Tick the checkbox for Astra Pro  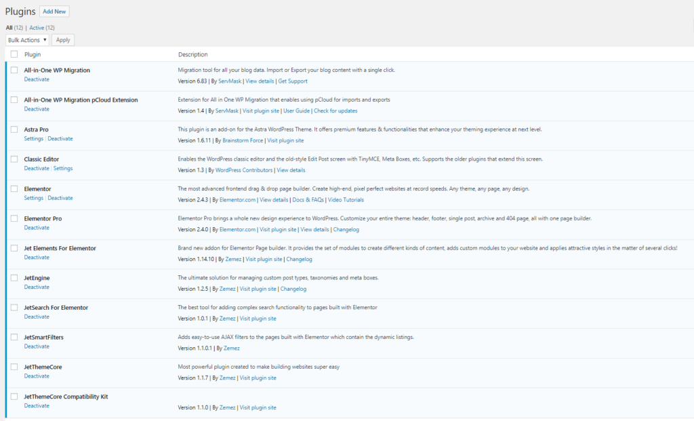14,129
